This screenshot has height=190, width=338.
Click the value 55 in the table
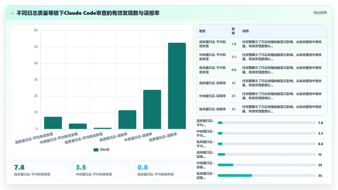(233, 109)
